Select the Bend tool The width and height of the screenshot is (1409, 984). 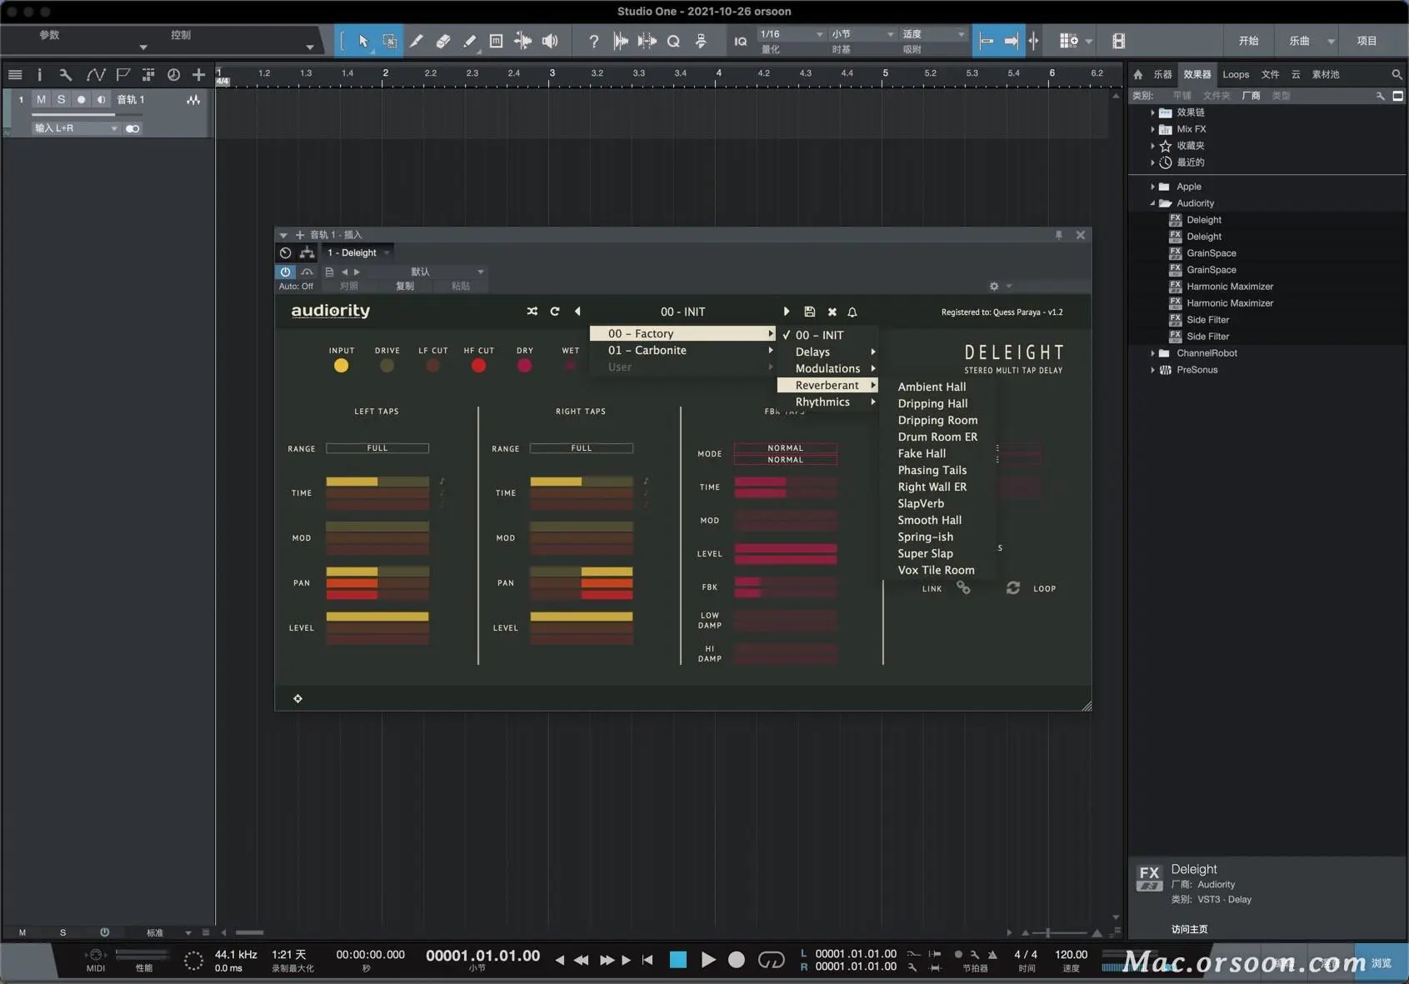click(523, 41)
